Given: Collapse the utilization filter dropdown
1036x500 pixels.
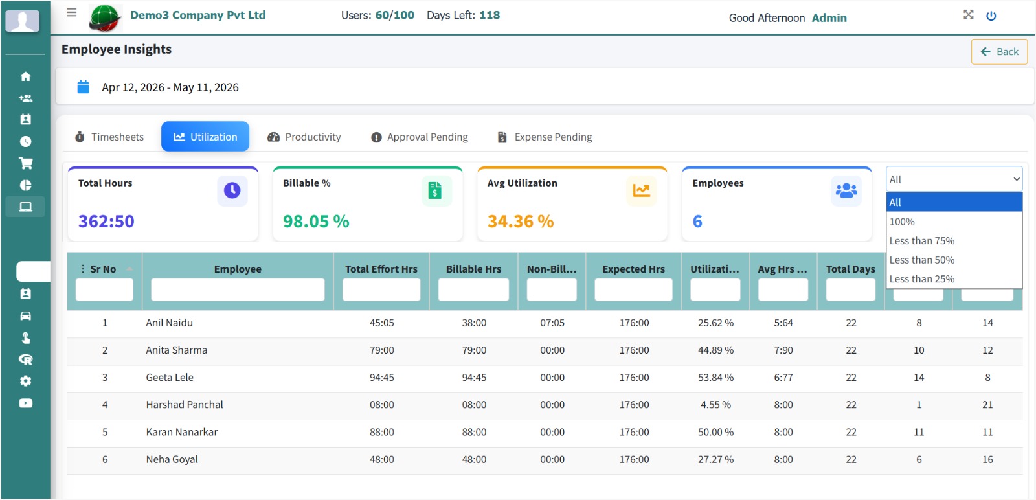Looking at the screenshot, I should (954, 179).
